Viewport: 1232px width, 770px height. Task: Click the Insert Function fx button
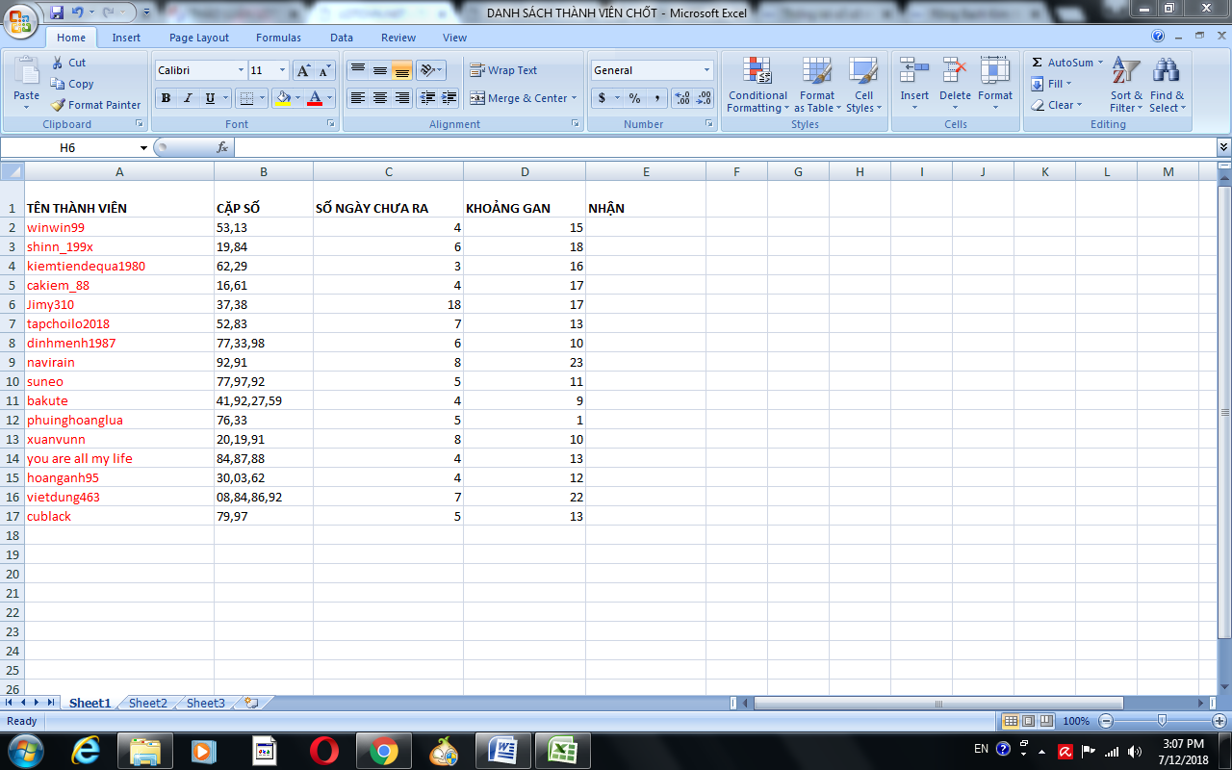coord(222,148)
